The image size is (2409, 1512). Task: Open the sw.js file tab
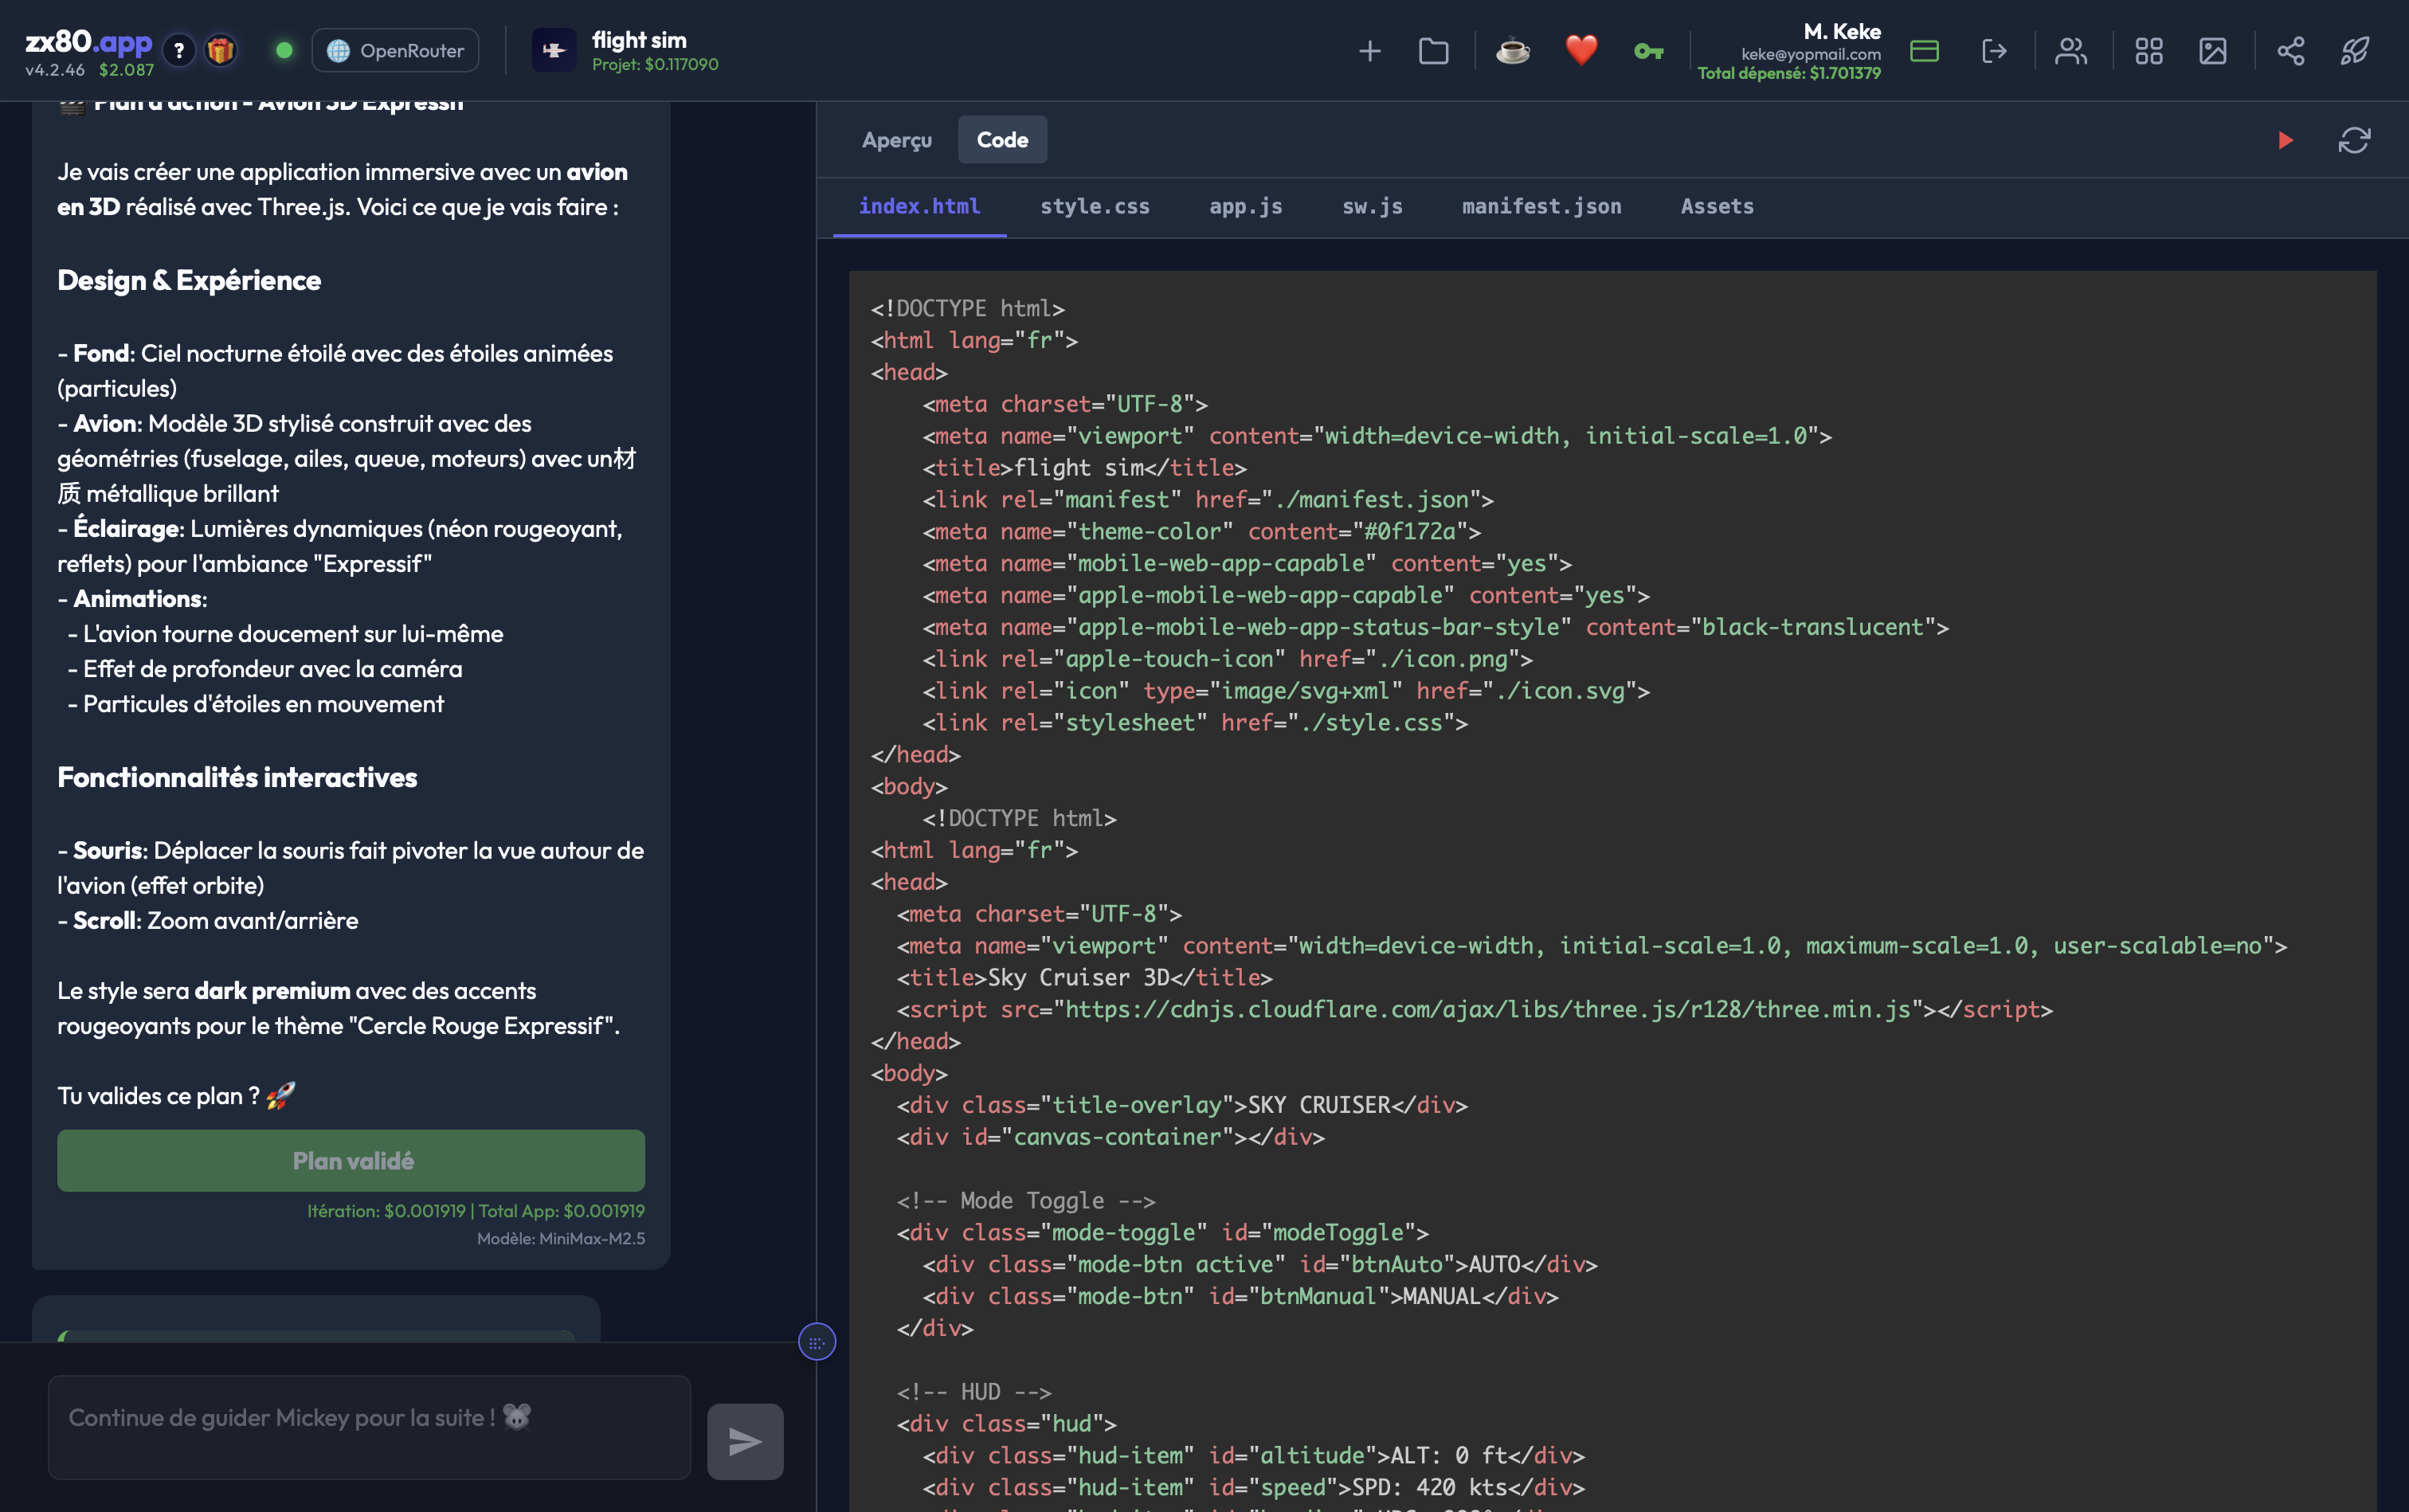point(1372,206)
